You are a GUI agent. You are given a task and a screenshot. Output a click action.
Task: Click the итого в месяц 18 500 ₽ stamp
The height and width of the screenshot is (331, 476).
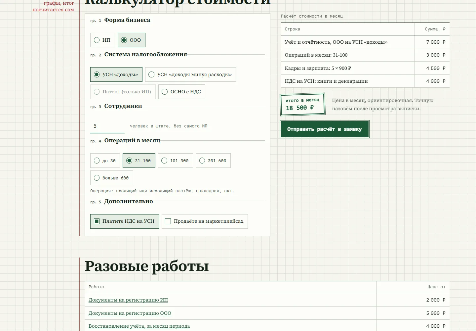point(302,104)
